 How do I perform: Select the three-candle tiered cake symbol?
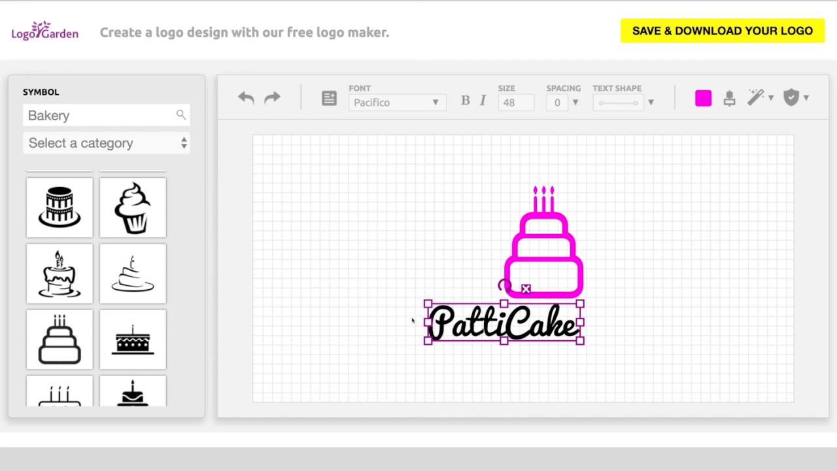point(60,340)
